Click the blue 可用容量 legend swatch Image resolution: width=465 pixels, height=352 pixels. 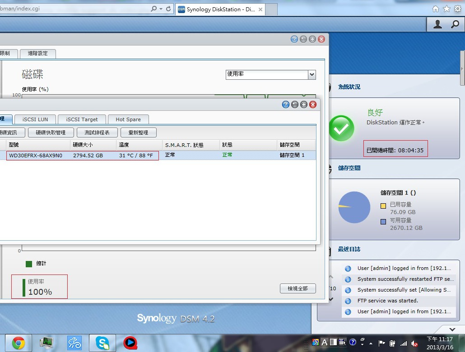pyautogui.click(x=383, y=221)
